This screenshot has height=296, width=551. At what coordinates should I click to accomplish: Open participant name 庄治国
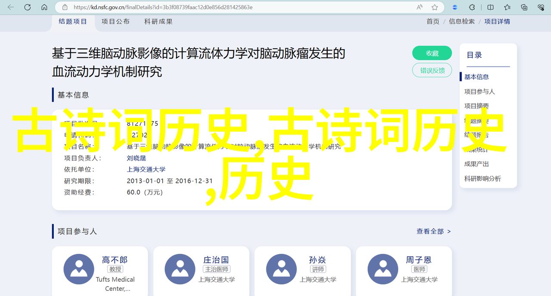coord(216,260)
